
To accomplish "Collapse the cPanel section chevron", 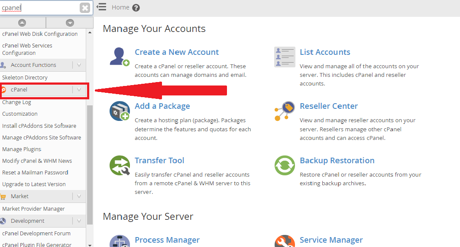I will [x=79, y=90].
